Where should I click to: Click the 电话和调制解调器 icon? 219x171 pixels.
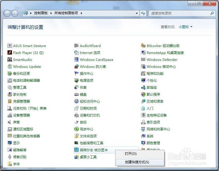click(10, 80)
